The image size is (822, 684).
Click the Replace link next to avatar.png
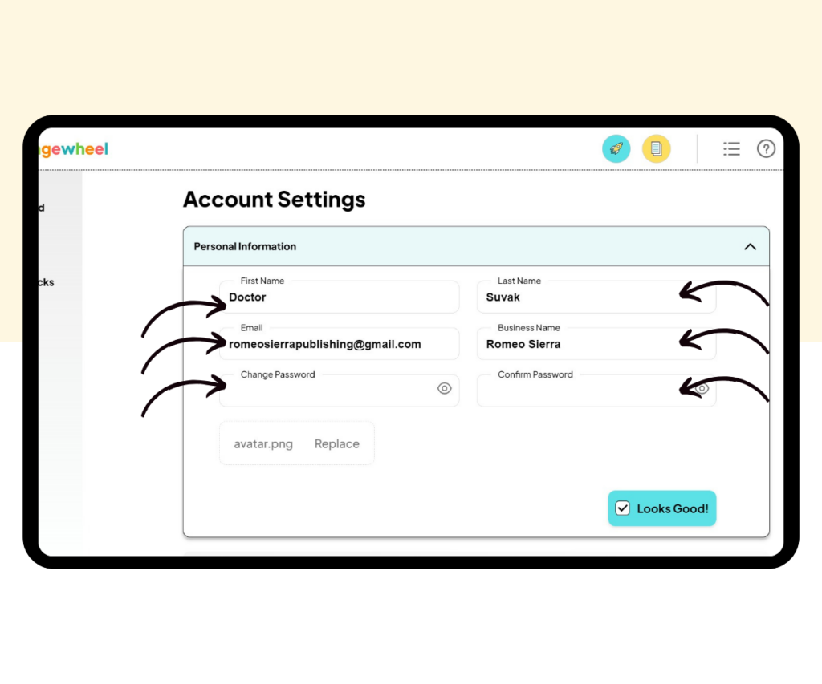coord(336,443)
